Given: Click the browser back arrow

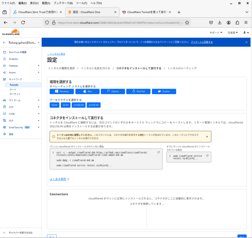Looking at the screenshot, I should tap(6, 22).
